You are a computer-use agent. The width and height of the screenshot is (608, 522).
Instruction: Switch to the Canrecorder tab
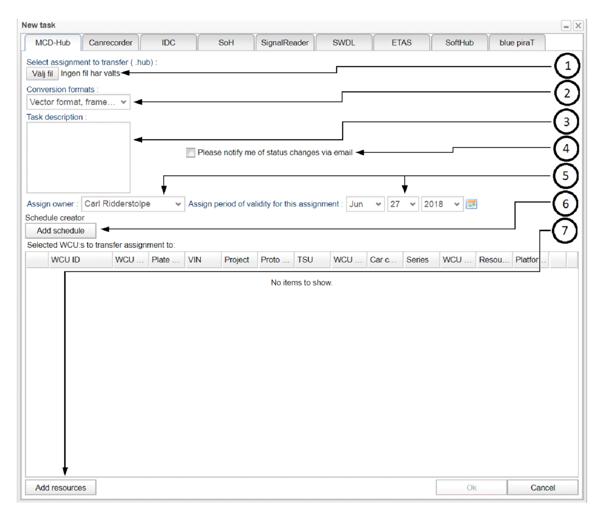pyautogui.click(x=111, y=43)
